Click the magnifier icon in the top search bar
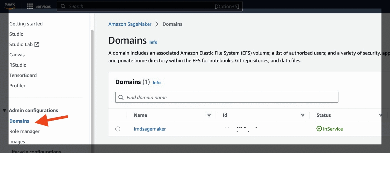Viewport: 390px width, 169px height. (63, 6)
